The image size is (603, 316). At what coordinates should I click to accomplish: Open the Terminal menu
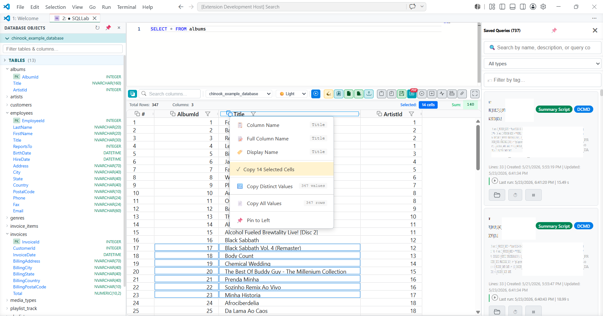(x=126, y=7)
